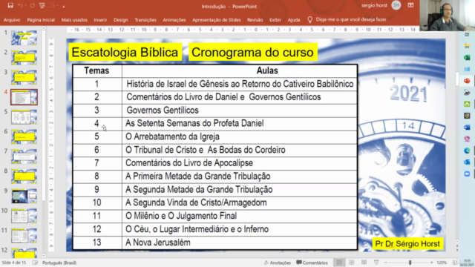Click the zoom in plus button
The height and width of the screenshot is (267, 475).
pyautogui.click(x=432, y=263)
